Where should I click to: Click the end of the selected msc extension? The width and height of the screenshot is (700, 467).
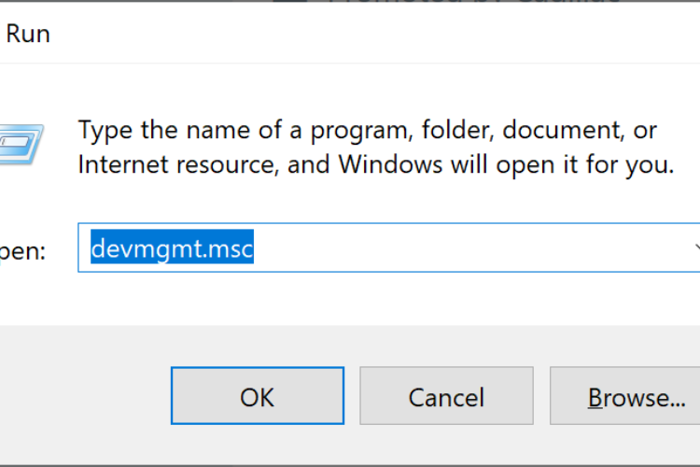pos(253,248)
